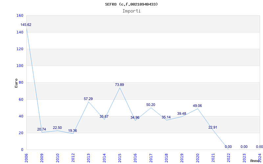Viewport: 263px width, 164px height.
Task: Click the 22.50 data point label
Action: (57, 128)
